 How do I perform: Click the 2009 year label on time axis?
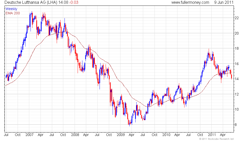coord(121,135)
